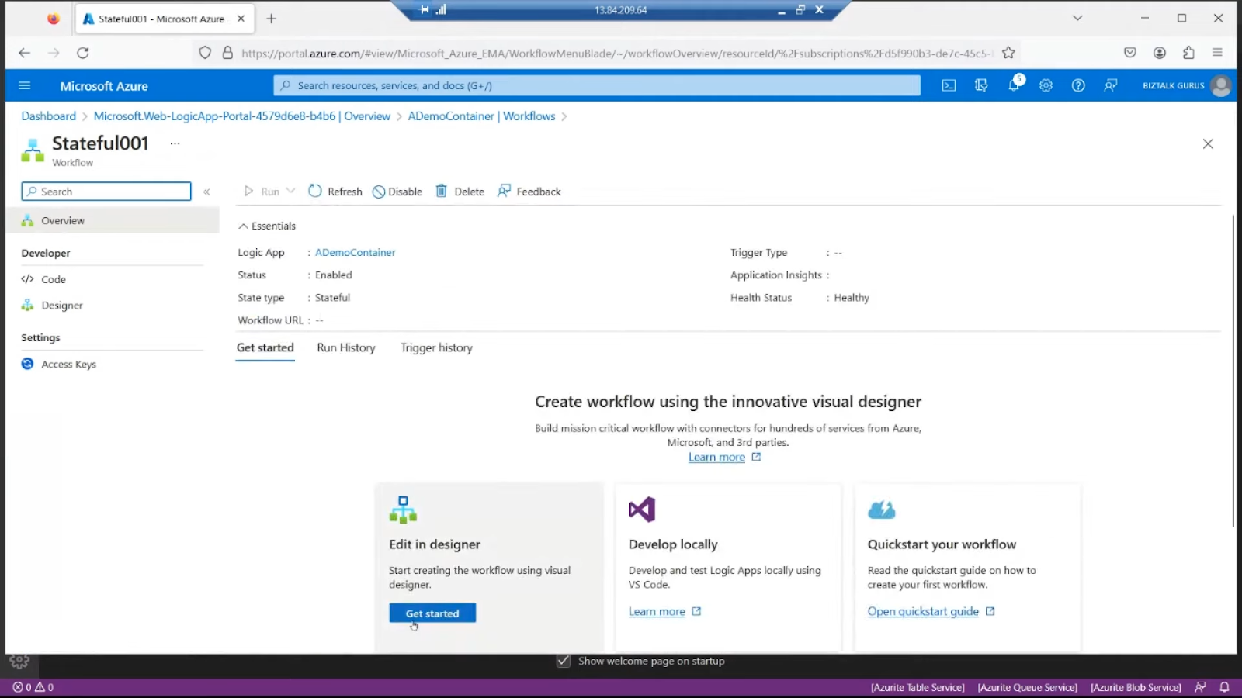Viewport: 1242px width, 698px height.
Task: Select the Designer item in the sidebar
Action: pos(61,305)
